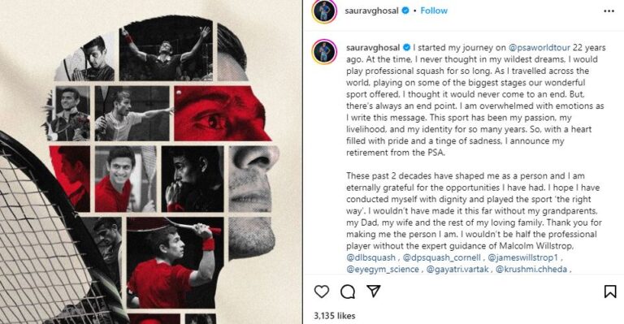This screenshot has width=624, height=324.
Task: Open the @jameswillstrop1 mention
Action: [x=523, y=257]
